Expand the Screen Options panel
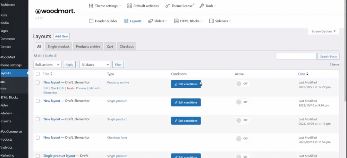347x158 pixels. coord(323,32)
